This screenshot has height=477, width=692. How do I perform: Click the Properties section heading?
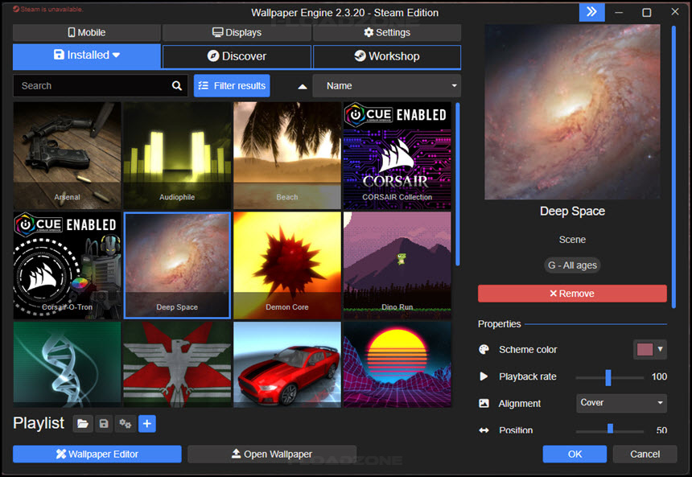click(499, 324)
